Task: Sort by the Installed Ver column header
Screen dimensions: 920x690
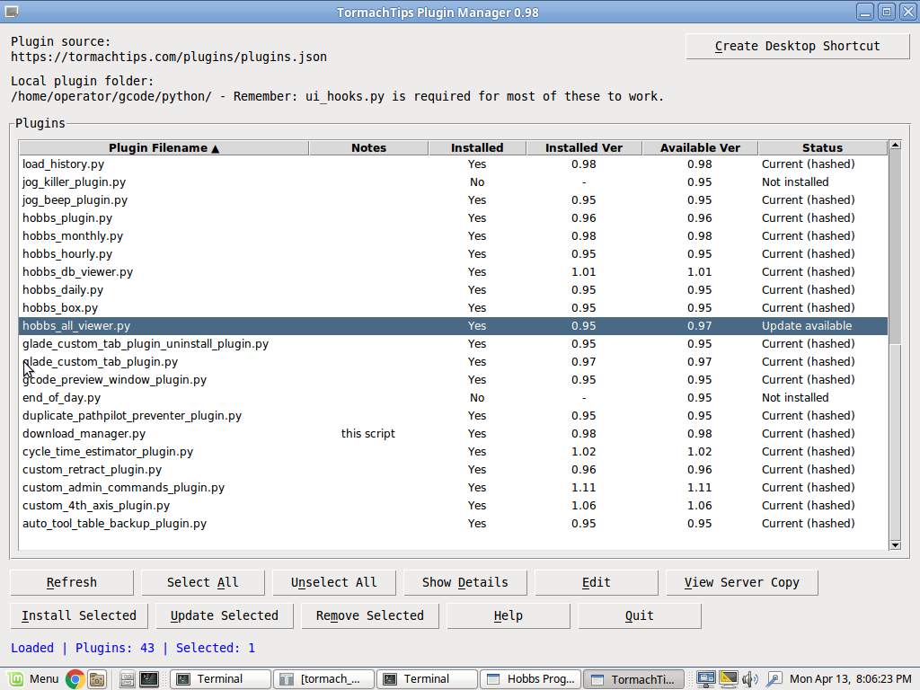Action: click(x=584, y=148)
